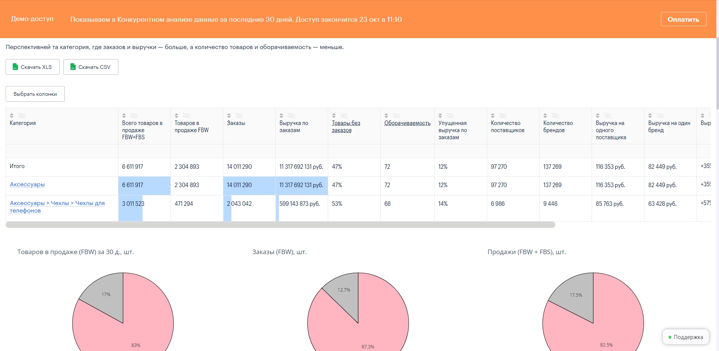
Task: Select the 63 428 руб. cell
Action: point(670,208)
